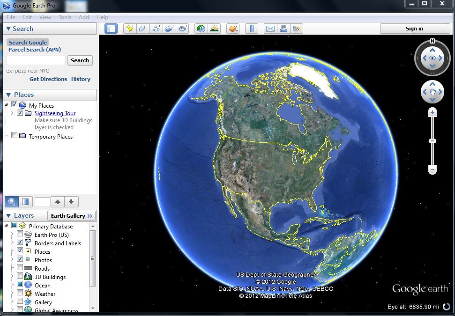Click the Sign in button
Viewport: 455px width, 316px height.
[414, 29]
